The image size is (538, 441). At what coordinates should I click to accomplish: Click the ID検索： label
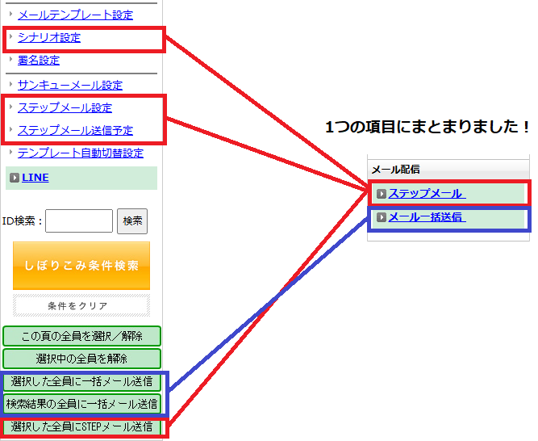23,220
